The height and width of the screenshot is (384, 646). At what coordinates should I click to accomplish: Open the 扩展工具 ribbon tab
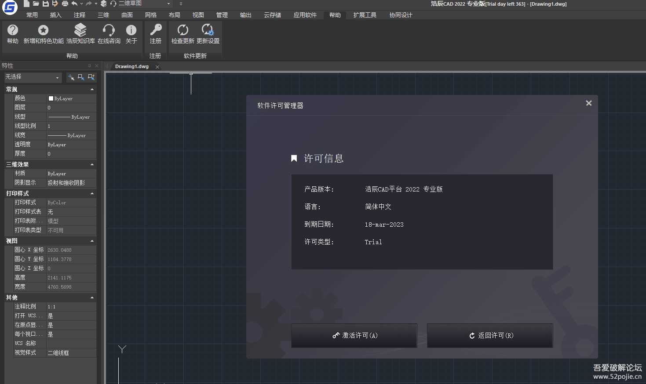(x=365, y=15)
